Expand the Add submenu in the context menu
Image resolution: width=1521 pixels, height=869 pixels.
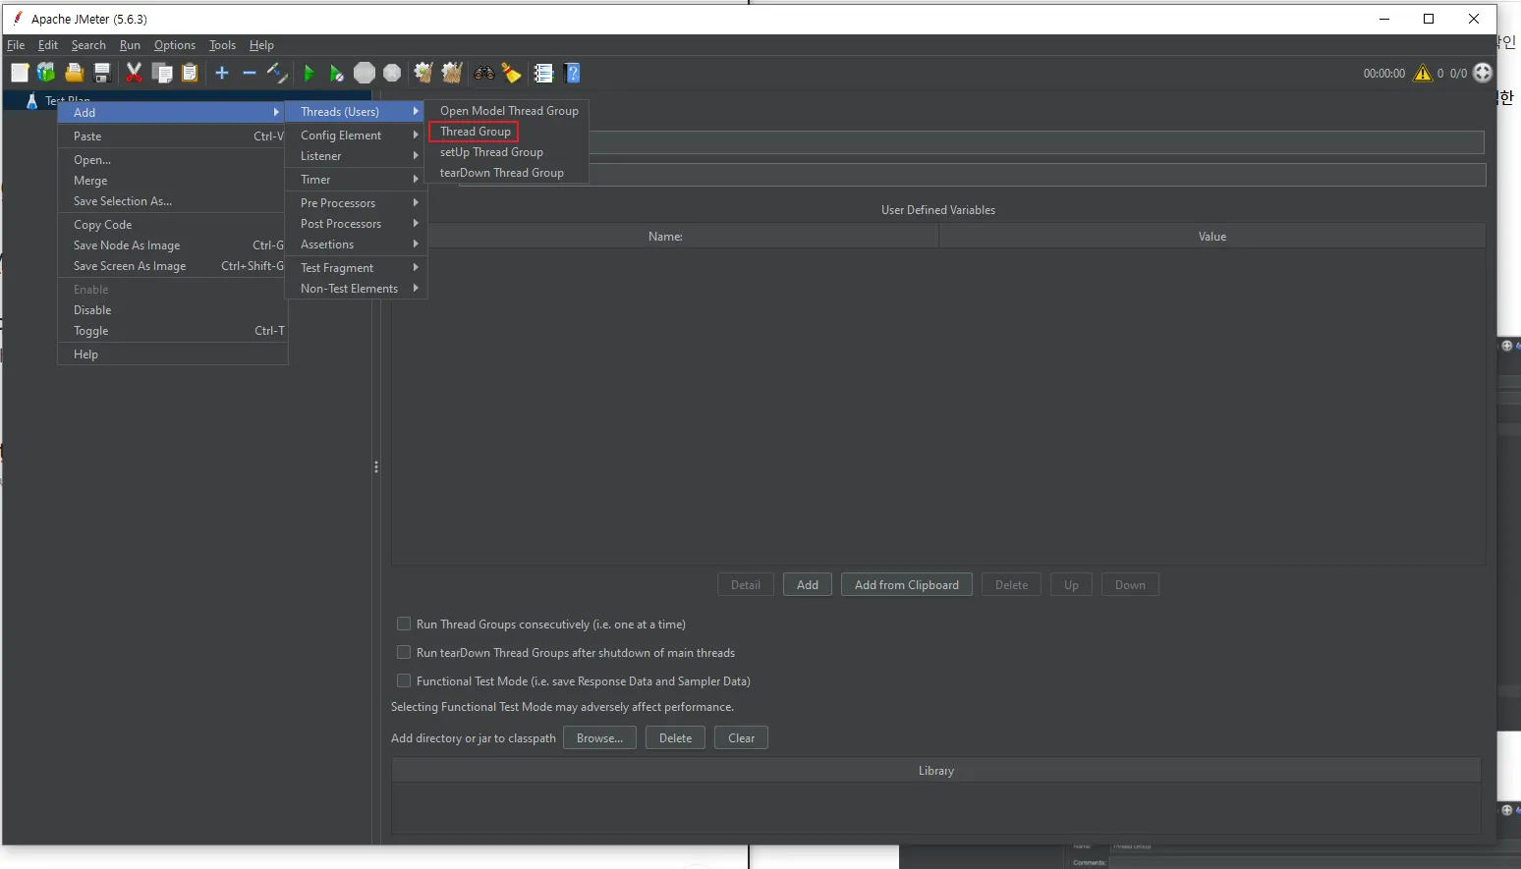pyautogui.click(x=172, y=112)
